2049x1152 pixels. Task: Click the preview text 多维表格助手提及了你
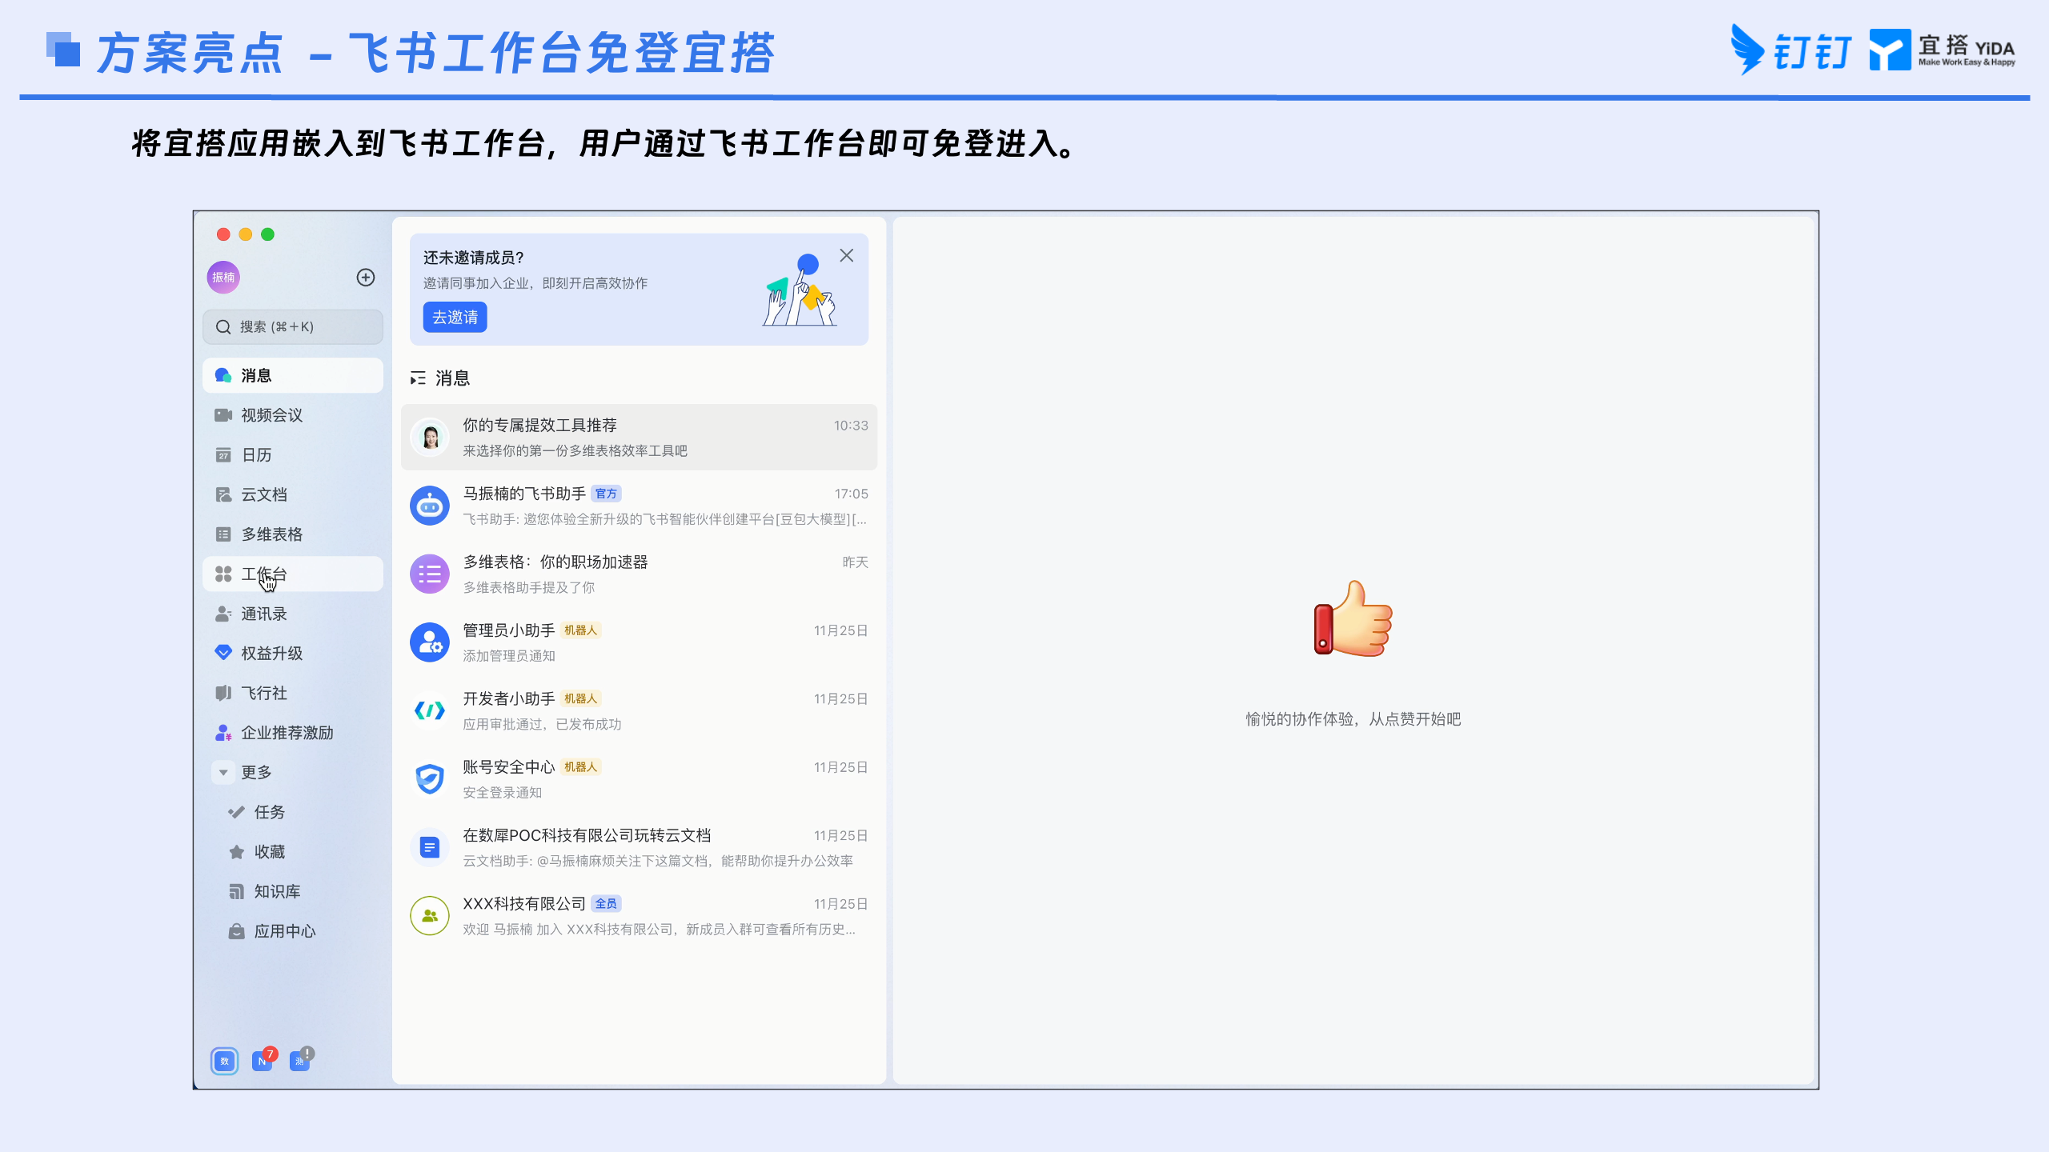tap(528, 588)
